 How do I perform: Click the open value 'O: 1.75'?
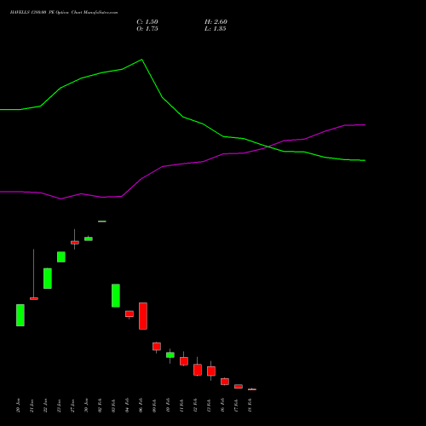coord(147,29)
